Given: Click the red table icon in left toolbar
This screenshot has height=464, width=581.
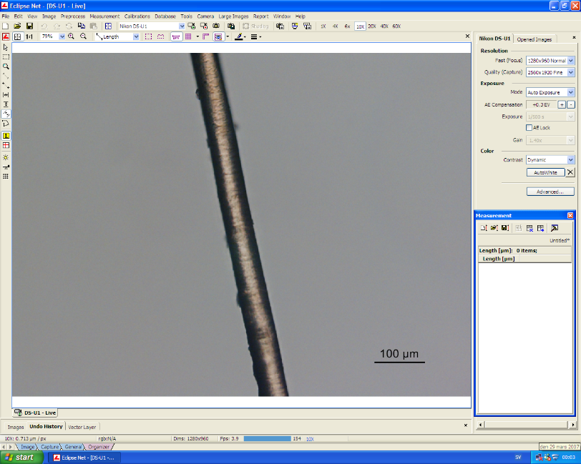Looking at the screenshot, I should coord(6,146).
